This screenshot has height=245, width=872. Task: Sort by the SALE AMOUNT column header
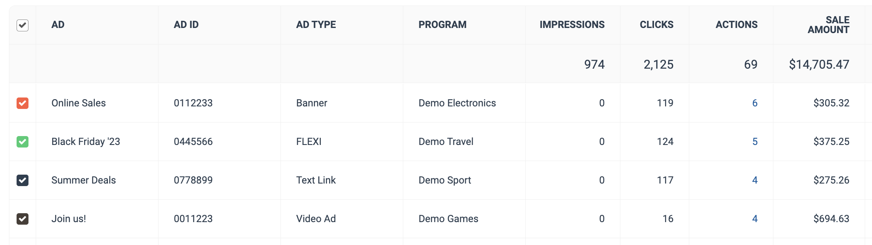click(x=829, y=25)
